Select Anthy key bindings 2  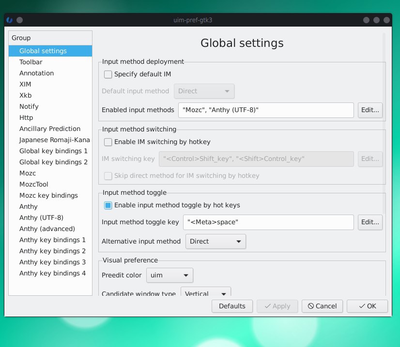point(50,251)
